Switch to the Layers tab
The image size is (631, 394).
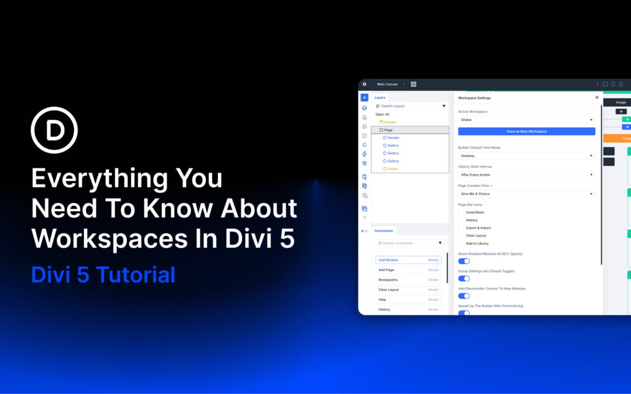coord(380,97)
